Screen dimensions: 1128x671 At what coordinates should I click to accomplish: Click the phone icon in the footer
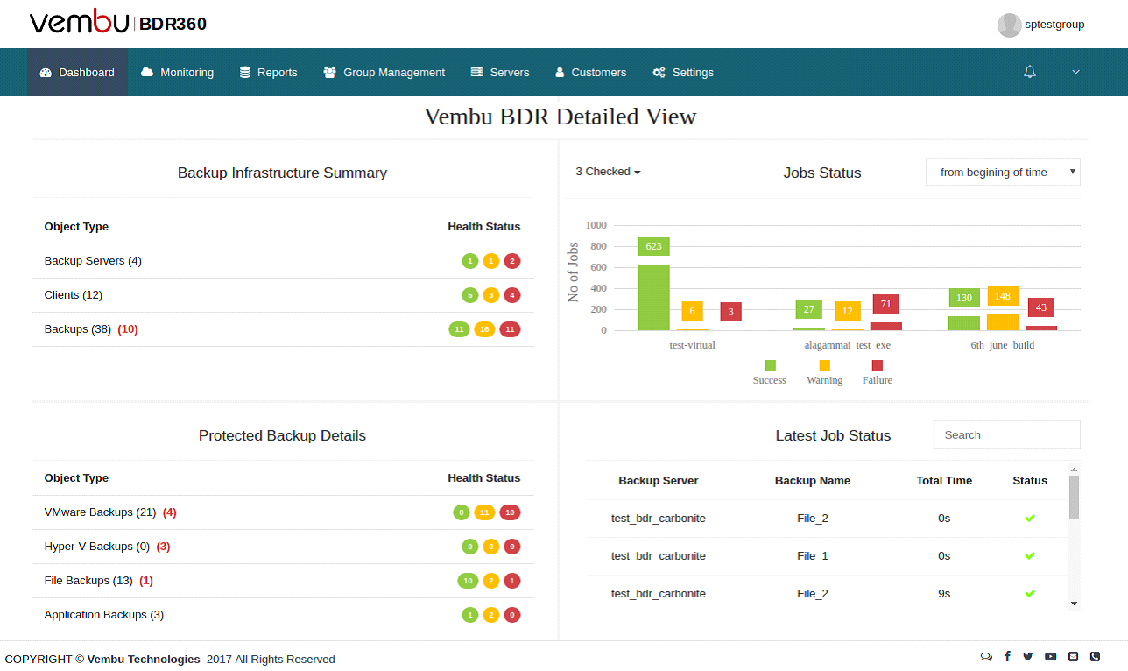click(1094, 656)
